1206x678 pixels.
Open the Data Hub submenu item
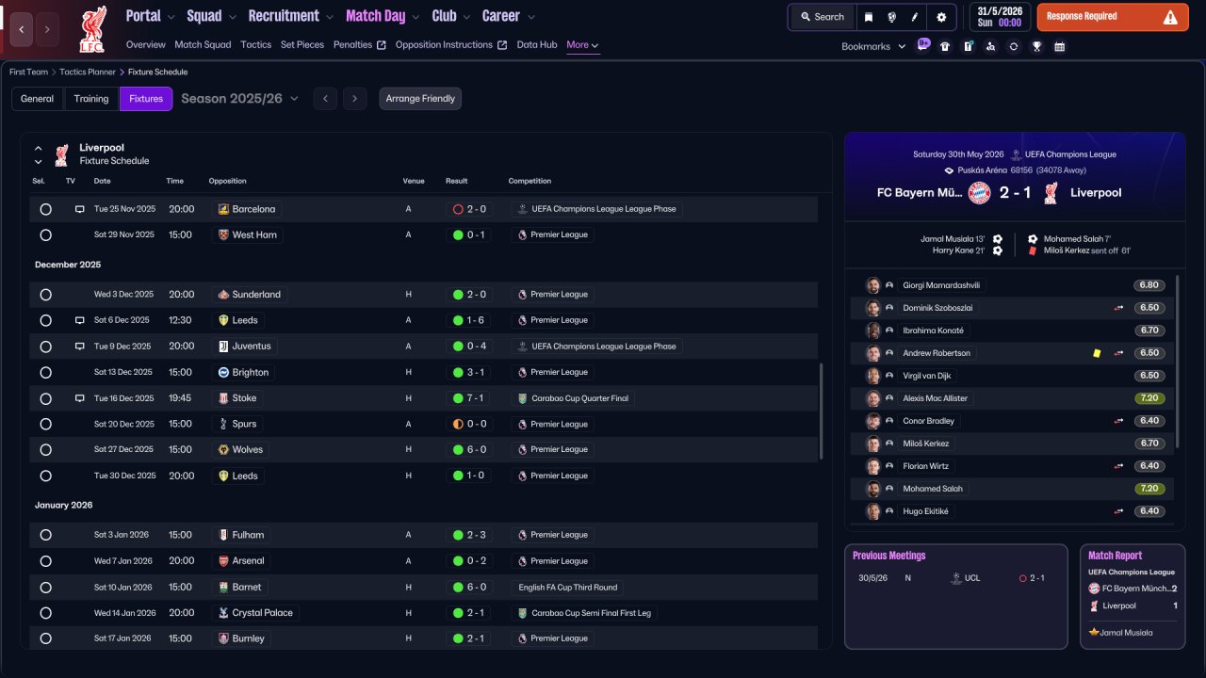click(x=537, y=45)
